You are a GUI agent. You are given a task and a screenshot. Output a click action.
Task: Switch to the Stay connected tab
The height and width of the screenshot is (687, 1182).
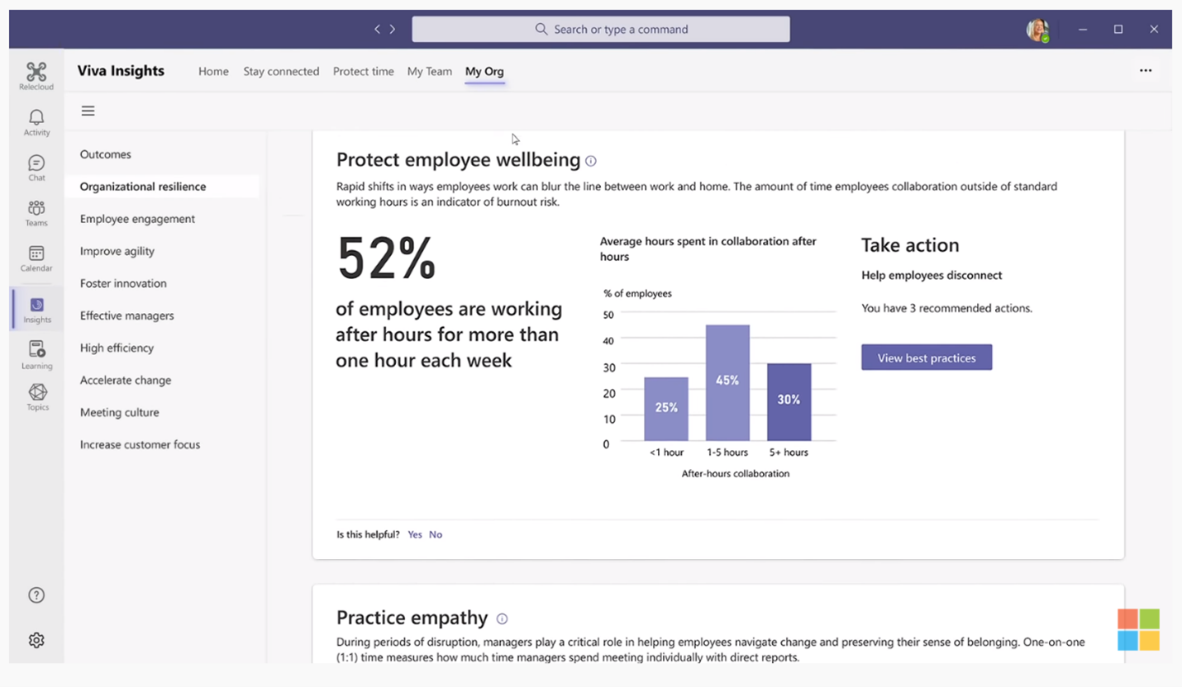click(x=281, y=71)
